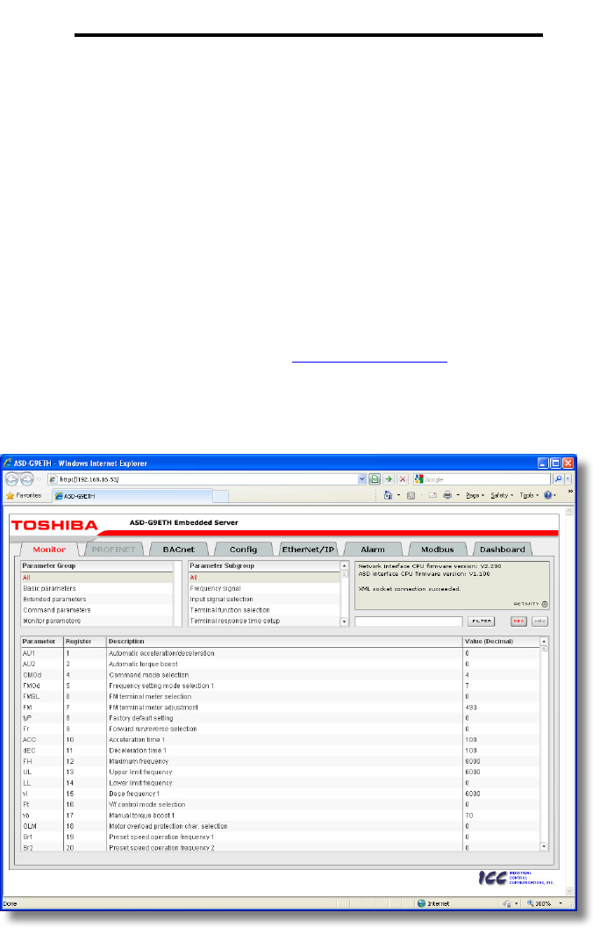Select HEX value display mode
This screenshot has width=593, height=927.
539,622
